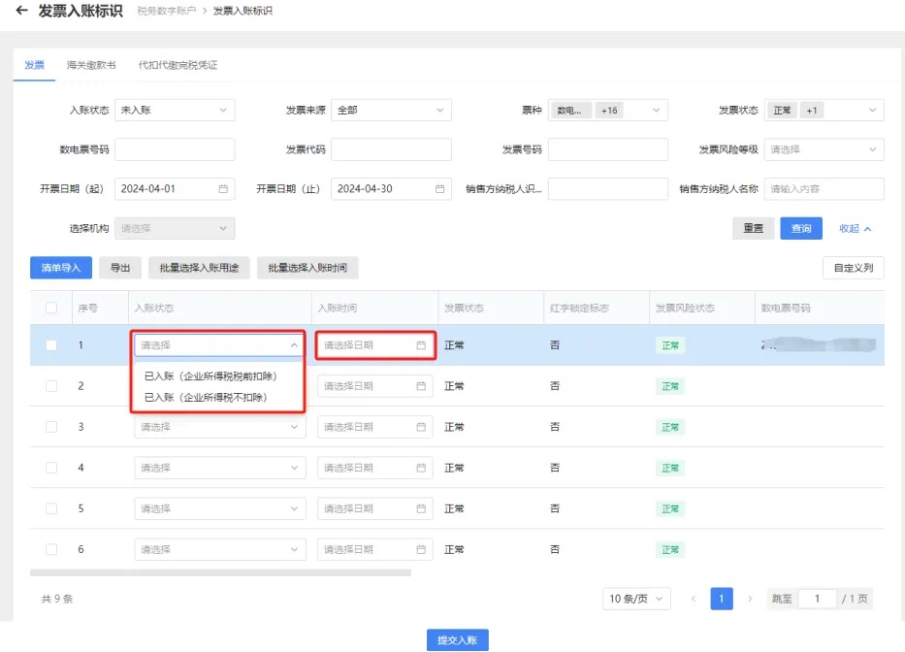905x652 pixels.
Task: Open the 发票来源 dropdown
Action: point(391,111)
